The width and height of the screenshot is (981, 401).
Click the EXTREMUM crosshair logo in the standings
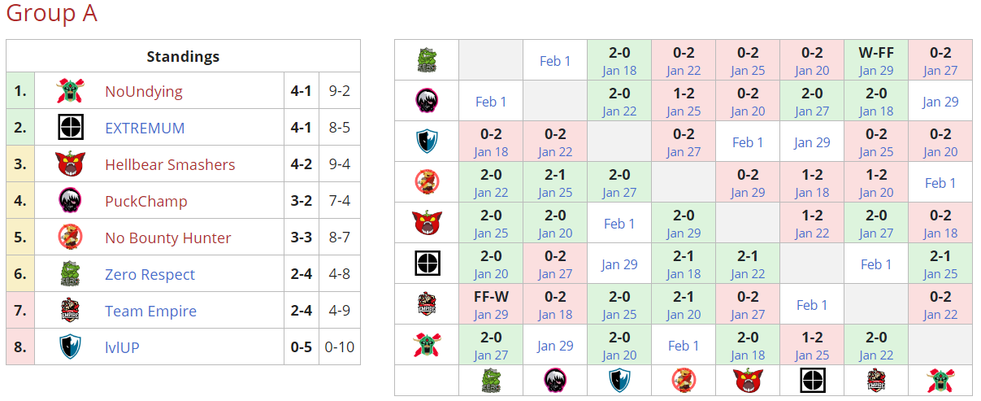(71, 128)
